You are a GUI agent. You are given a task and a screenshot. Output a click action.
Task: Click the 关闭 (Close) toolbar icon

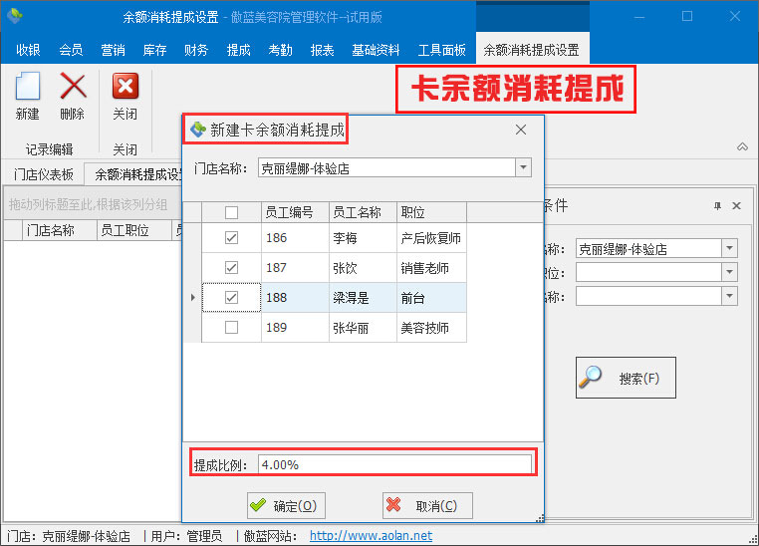tap(125, 97)
